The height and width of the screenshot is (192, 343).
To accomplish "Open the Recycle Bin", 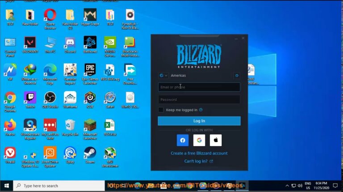I will 70,128.
